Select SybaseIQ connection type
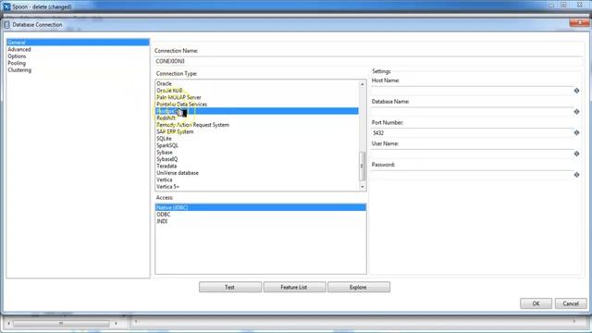This screenshot has width=592, height=333. click(167, 159)
